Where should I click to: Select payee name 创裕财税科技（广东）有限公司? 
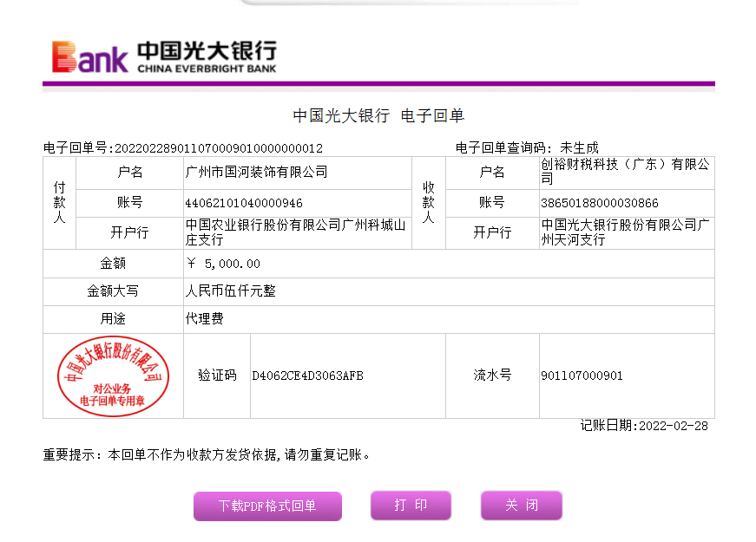625,172
